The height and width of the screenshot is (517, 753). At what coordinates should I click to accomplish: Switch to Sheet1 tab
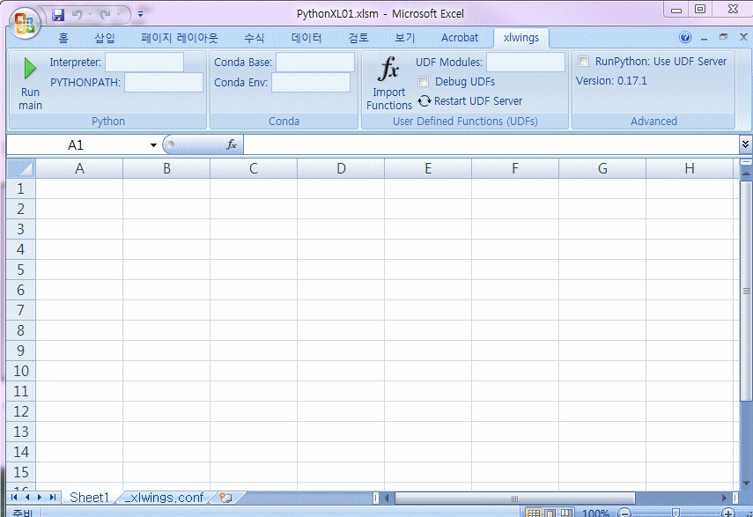pos(89,498)
